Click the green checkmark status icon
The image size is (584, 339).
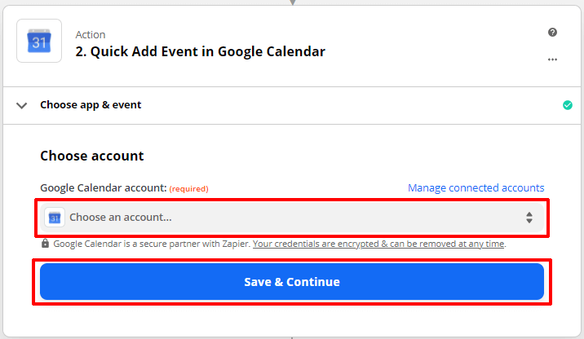coord(568,105)
